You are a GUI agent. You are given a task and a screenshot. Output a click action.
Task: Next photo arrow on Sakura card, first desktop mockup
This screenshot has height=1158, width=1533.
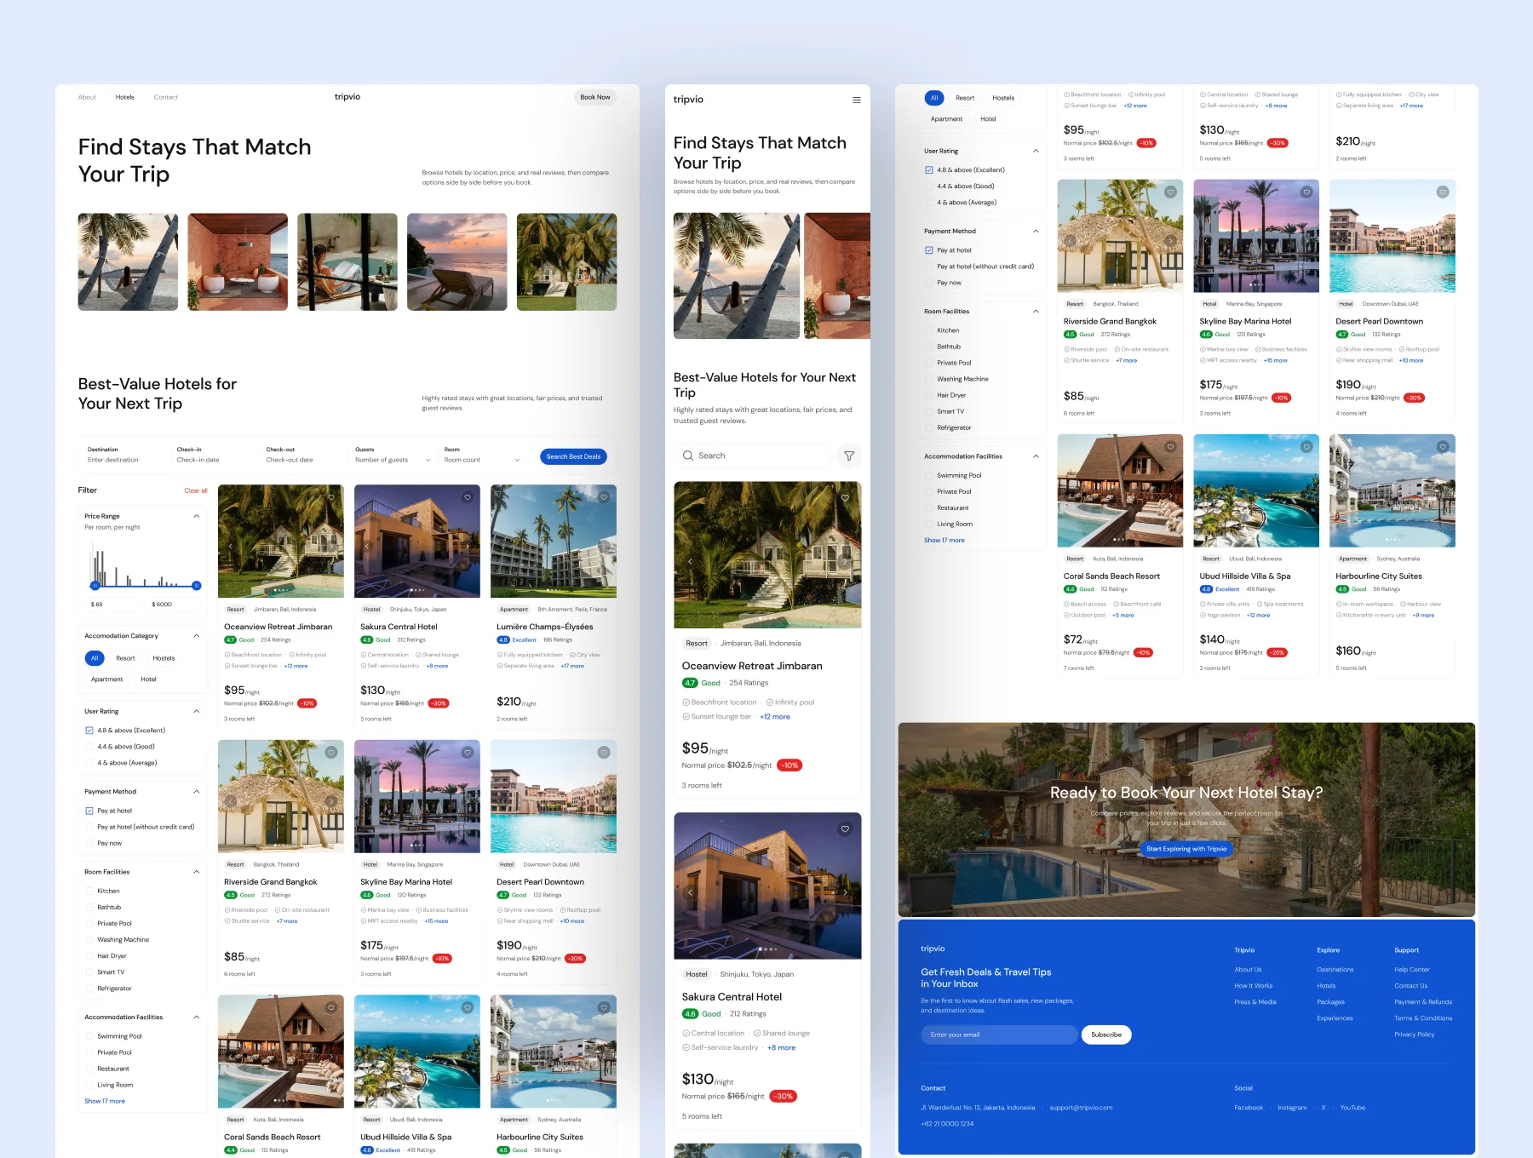click(x=468, y=546)
